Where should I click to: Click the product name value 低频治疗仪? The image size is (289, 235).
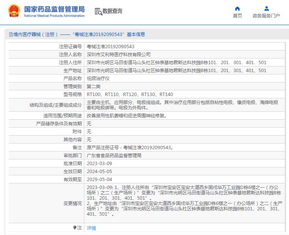98,78
